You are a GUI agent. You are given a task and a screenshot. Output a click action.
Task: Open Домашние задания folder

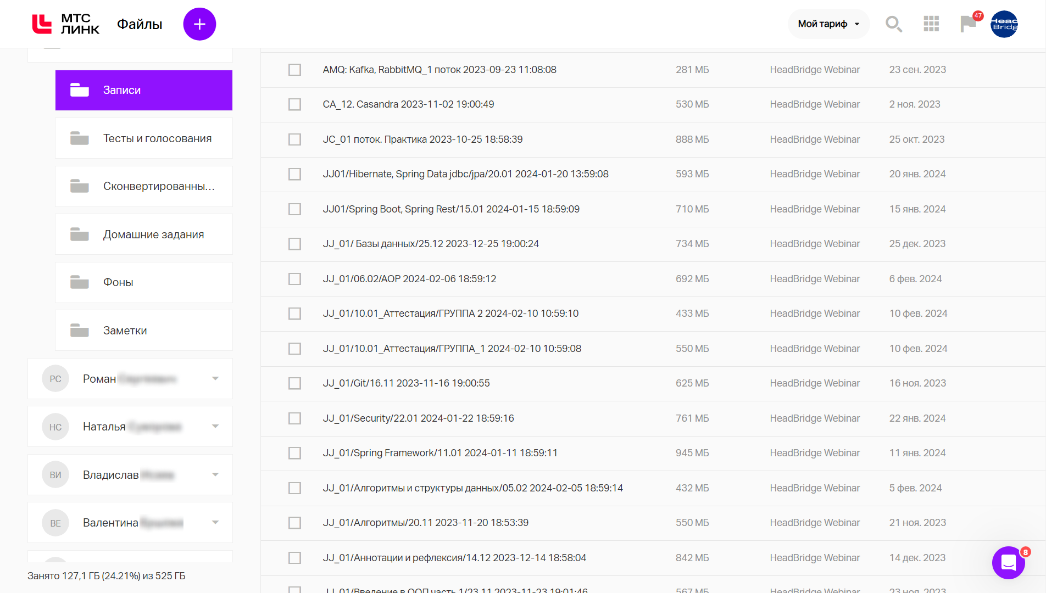click(144, 234)
